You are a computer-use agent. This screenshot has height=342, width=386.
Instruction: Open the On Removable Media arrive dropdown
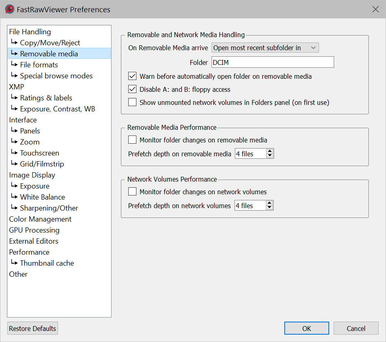coord(265,48)
